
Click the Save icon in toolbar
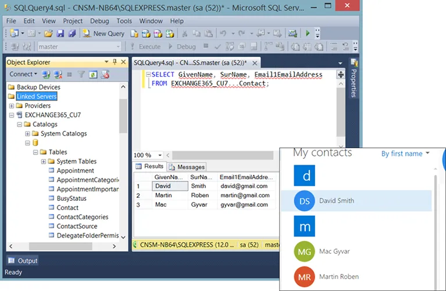click(59, 34)
